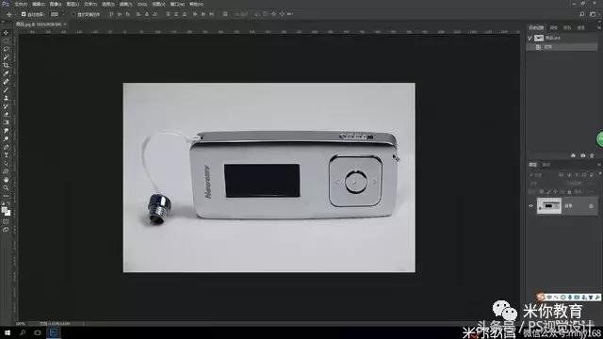Switch to the 属性 (Properties) panel tab
This screenshot has height=339, width=603.
click(x=553, y=27)
